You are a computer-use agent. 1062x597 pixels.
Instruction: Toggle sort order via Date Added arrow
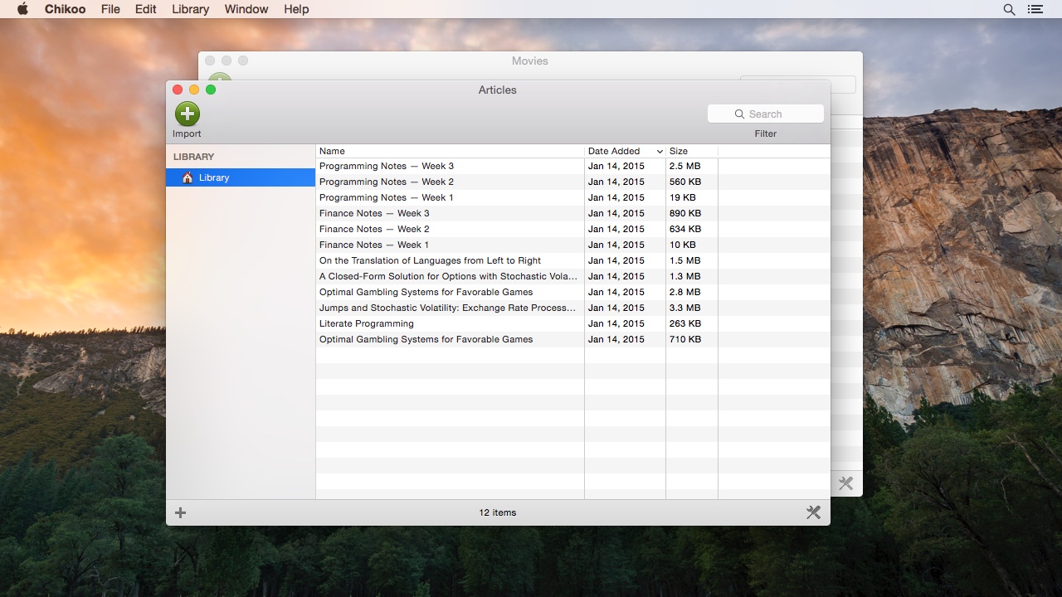coord(660,152)
